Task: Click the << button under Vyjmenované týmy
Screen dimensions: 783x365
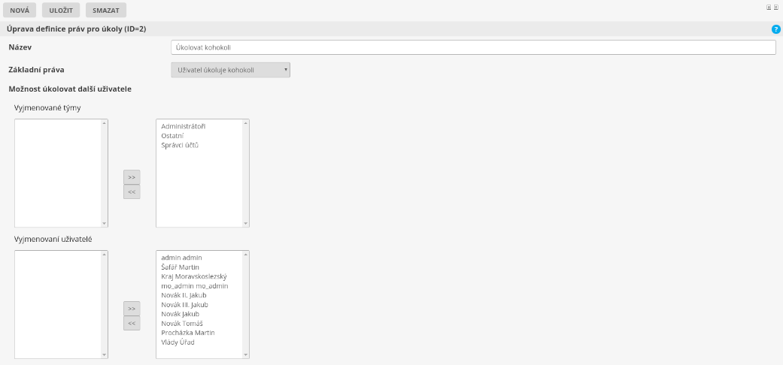Action: pyautogui.click(x=132, y=192)
